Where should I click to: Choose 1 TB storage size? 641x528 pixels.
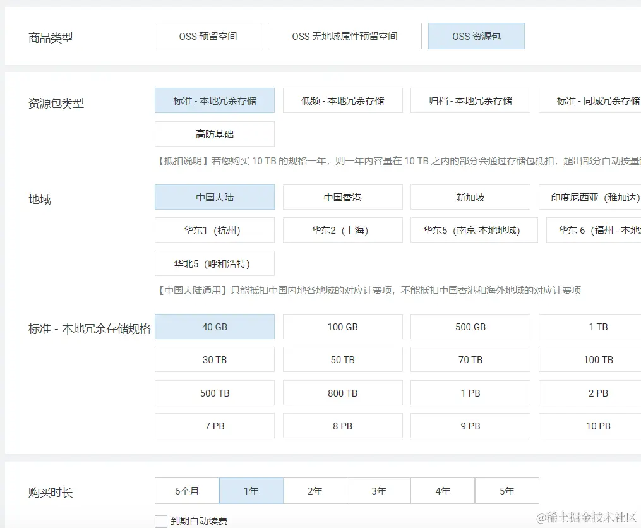pos(590,327)
